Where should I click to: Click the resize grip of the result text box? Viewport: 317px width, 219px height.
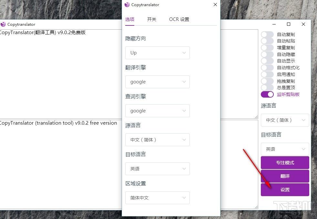coord(256,207)
